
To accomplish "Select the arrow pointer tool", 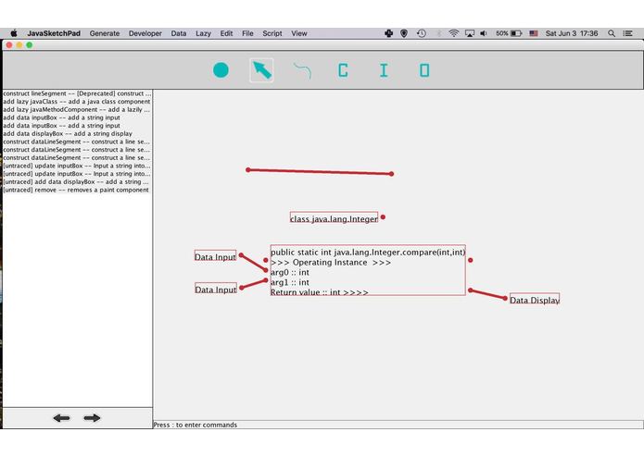I will pyautogui.click(x=261, y=70).
